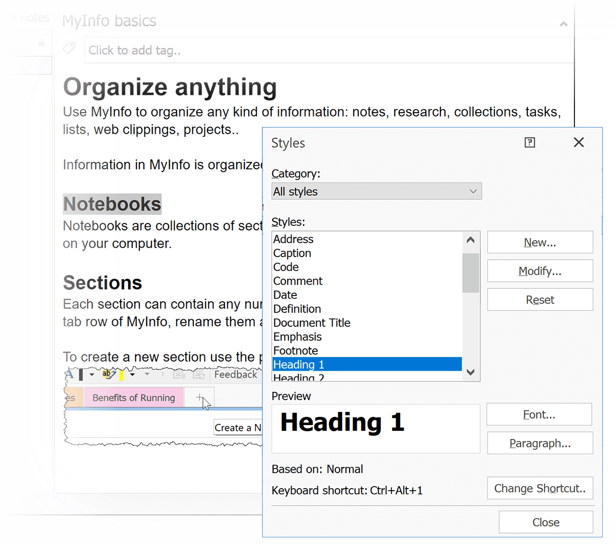Select Document Title in the styles list
This screenshot has width=615, height=546.
click(x=312, y=323)
